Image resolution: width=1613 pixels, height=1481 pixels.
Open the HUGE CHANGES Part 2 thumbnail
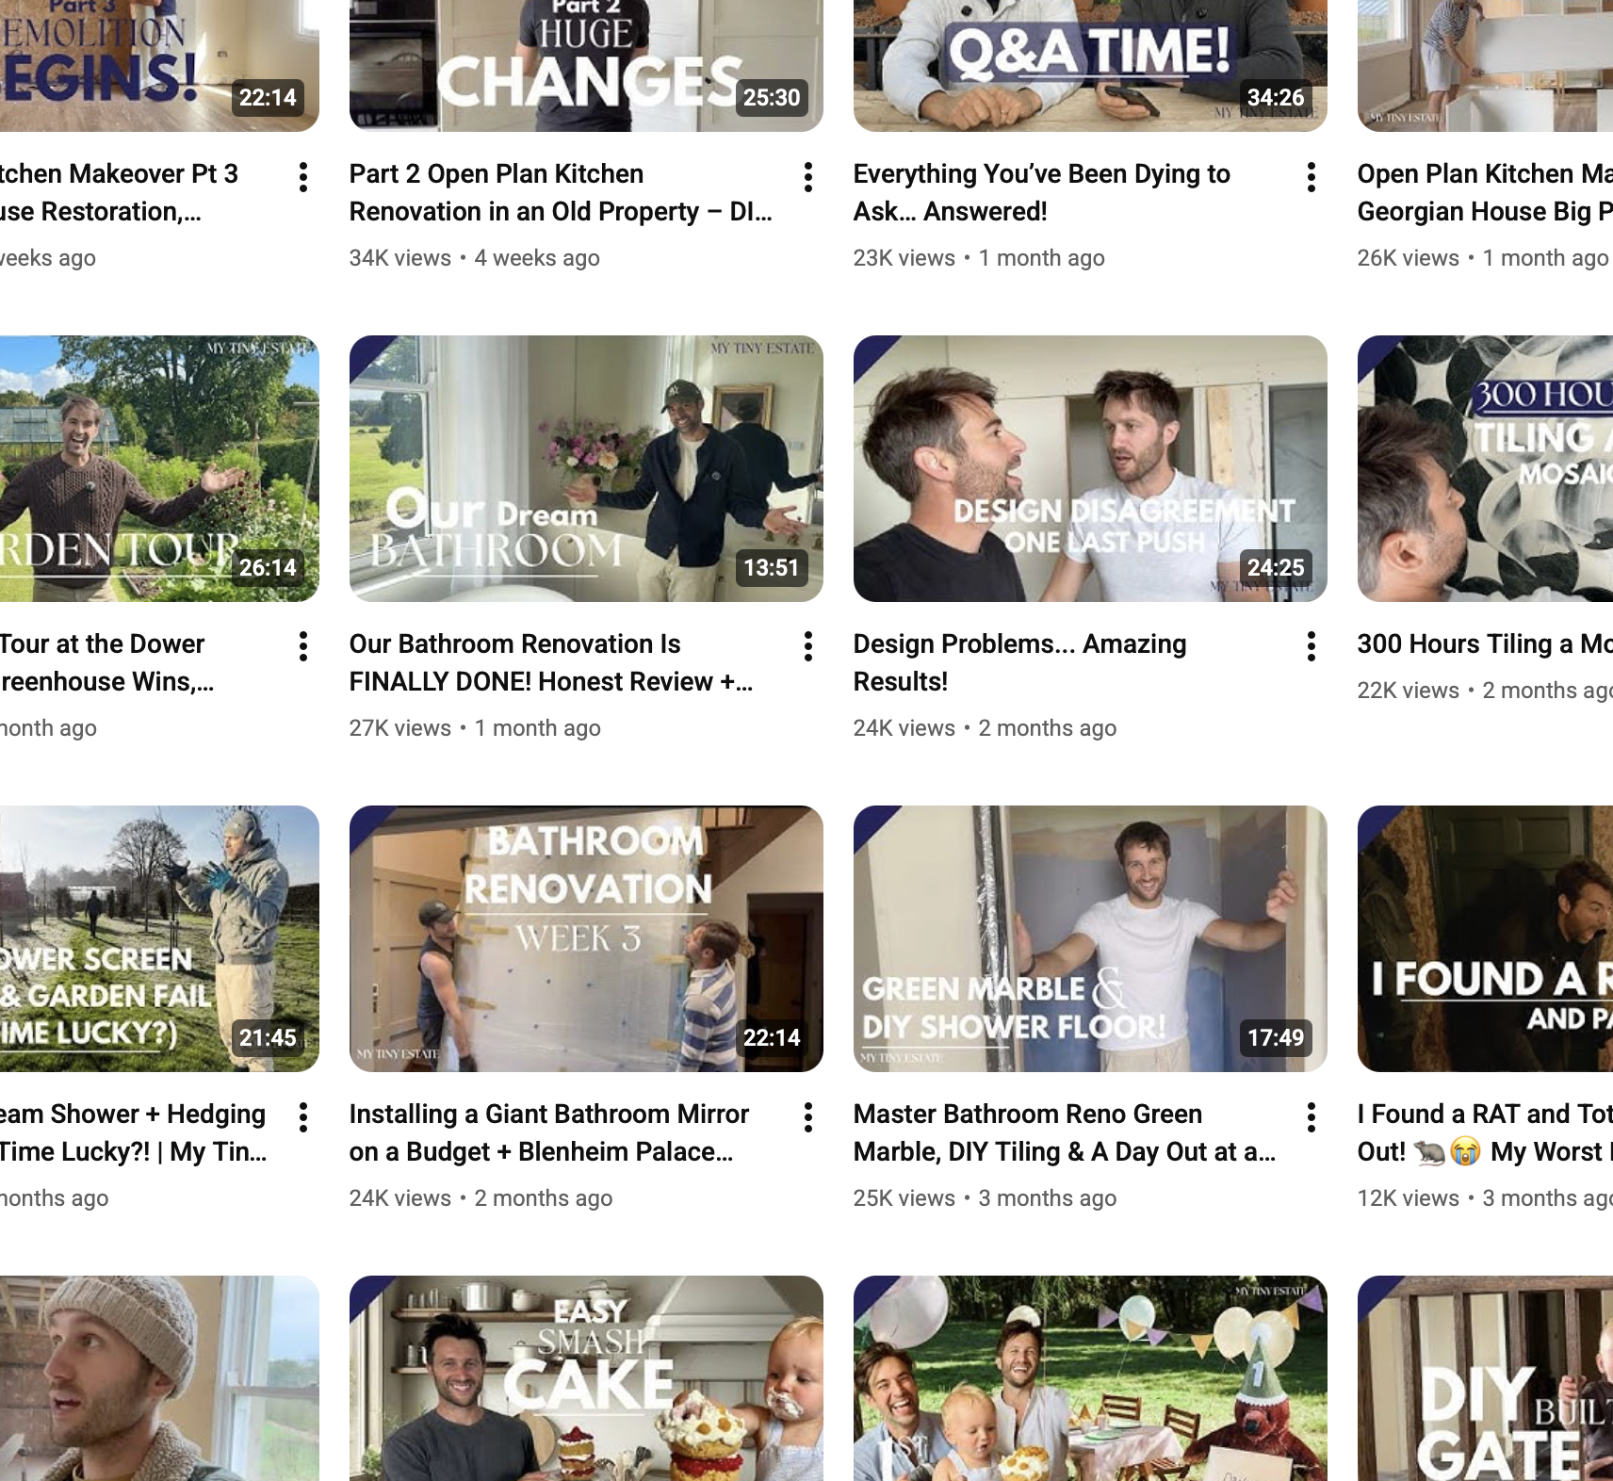pos(586,66)
